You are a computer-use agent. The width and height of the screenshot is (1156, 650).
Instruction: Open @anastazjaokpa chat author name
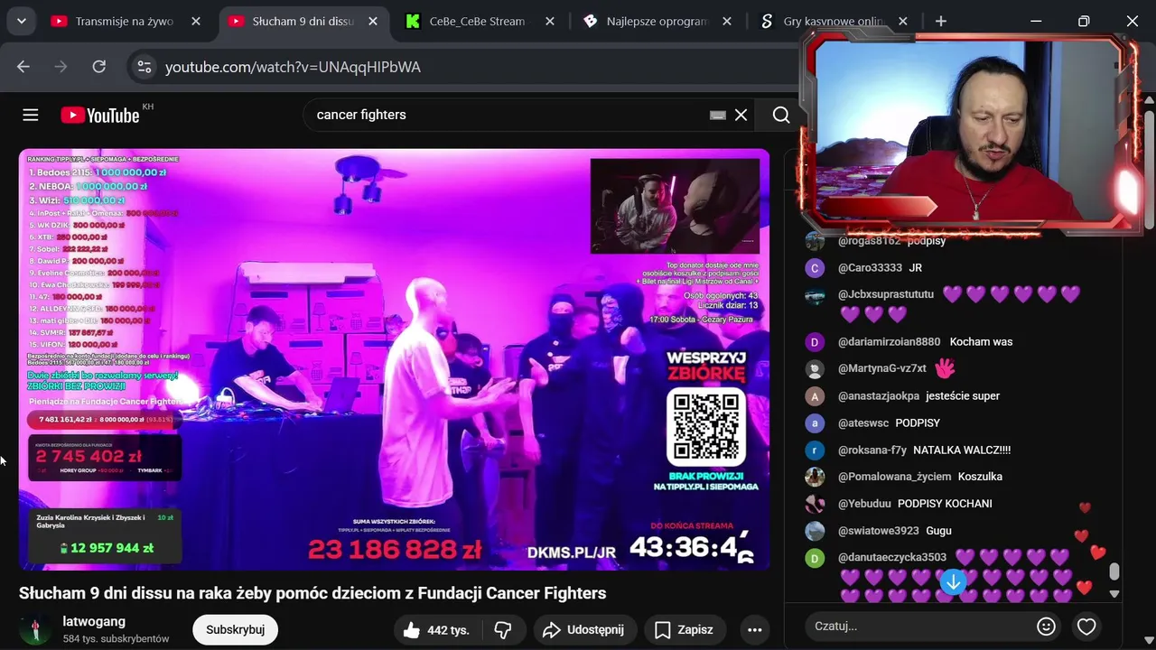pos(879,396)
